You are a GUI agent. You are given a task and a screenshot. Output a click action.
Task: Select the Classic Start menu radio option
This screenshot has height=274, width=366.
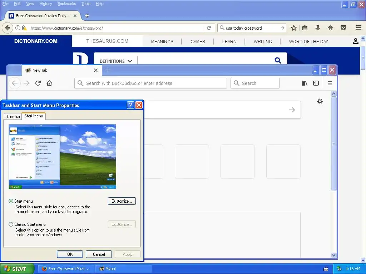[x=11, y=224]
